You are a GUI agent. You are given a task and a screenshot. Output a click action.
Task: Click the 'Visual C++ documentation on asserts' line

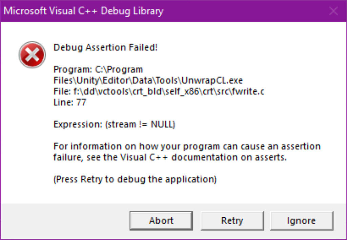(170, 157)
